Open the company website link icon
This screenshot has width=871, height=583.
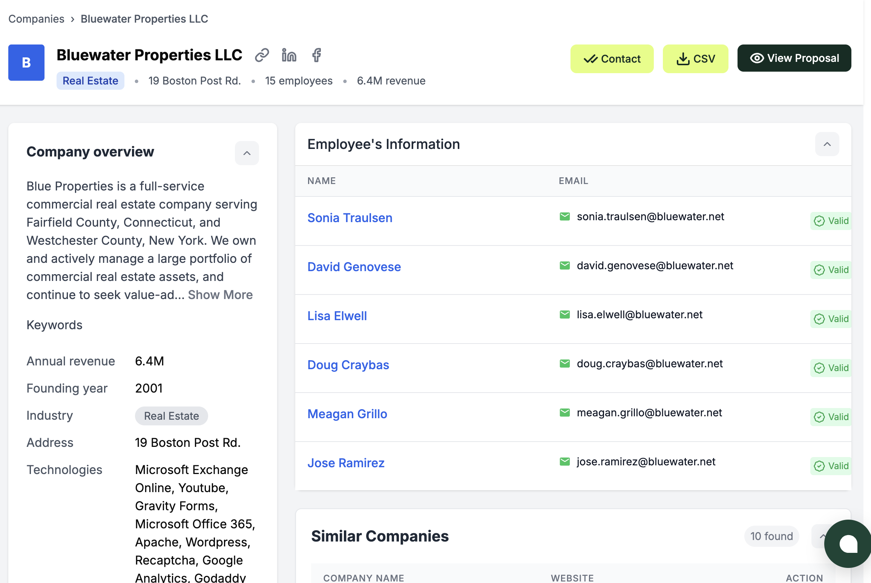262,55
